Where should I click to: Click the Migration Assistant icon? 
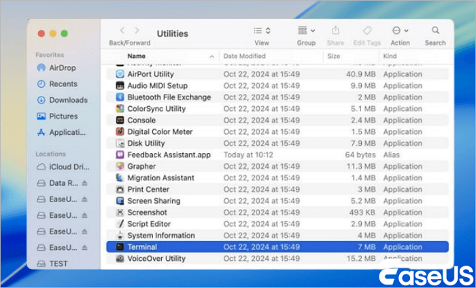120,178
